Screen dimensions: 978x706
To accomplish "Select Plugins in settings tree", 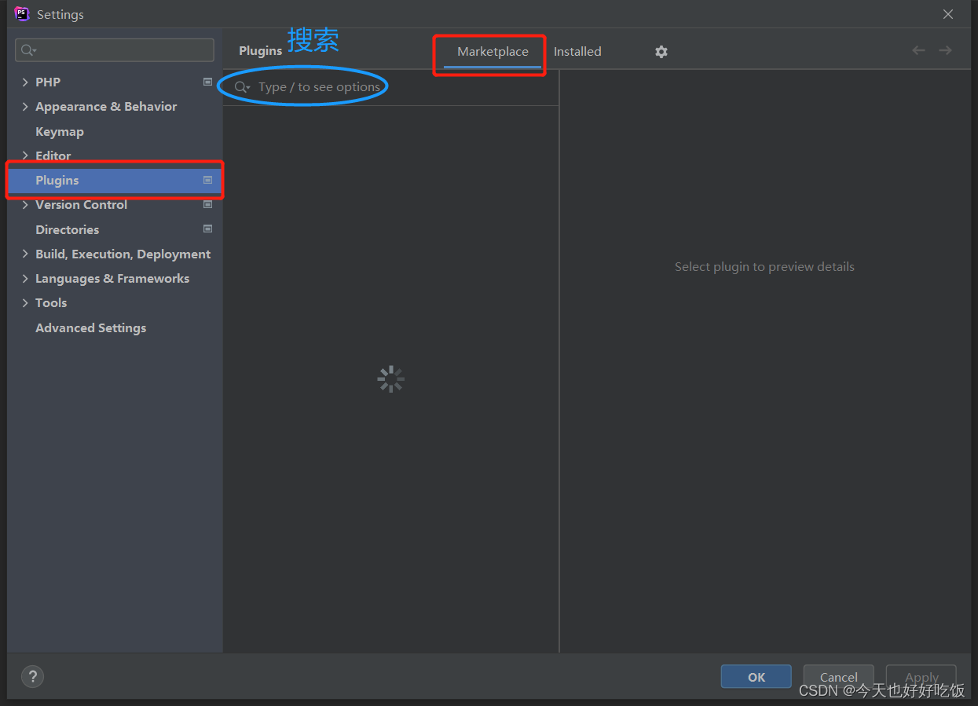I will [115, 180].
